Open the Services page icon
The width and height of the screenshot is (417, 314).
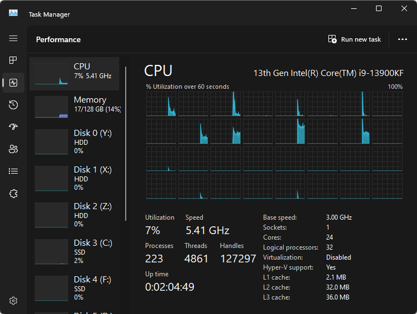[13, 193]
